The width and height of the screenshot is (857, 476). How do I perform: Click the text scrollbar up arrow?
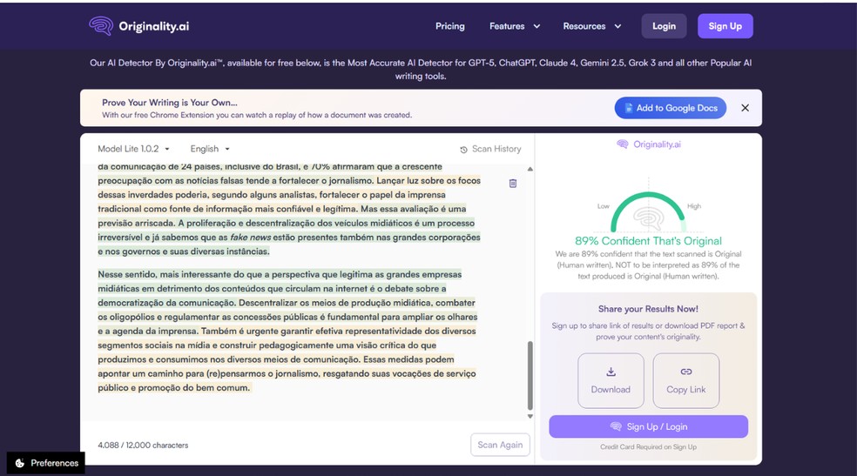point(530,169)
